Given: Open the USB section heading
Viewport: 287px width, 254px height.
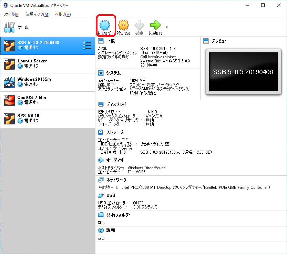Looking at the screenshot, I should (111, 195).
